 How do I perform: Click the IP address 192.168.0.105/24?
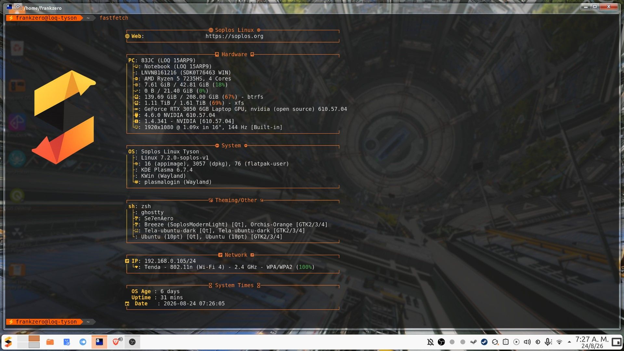[x=170, y=261]
